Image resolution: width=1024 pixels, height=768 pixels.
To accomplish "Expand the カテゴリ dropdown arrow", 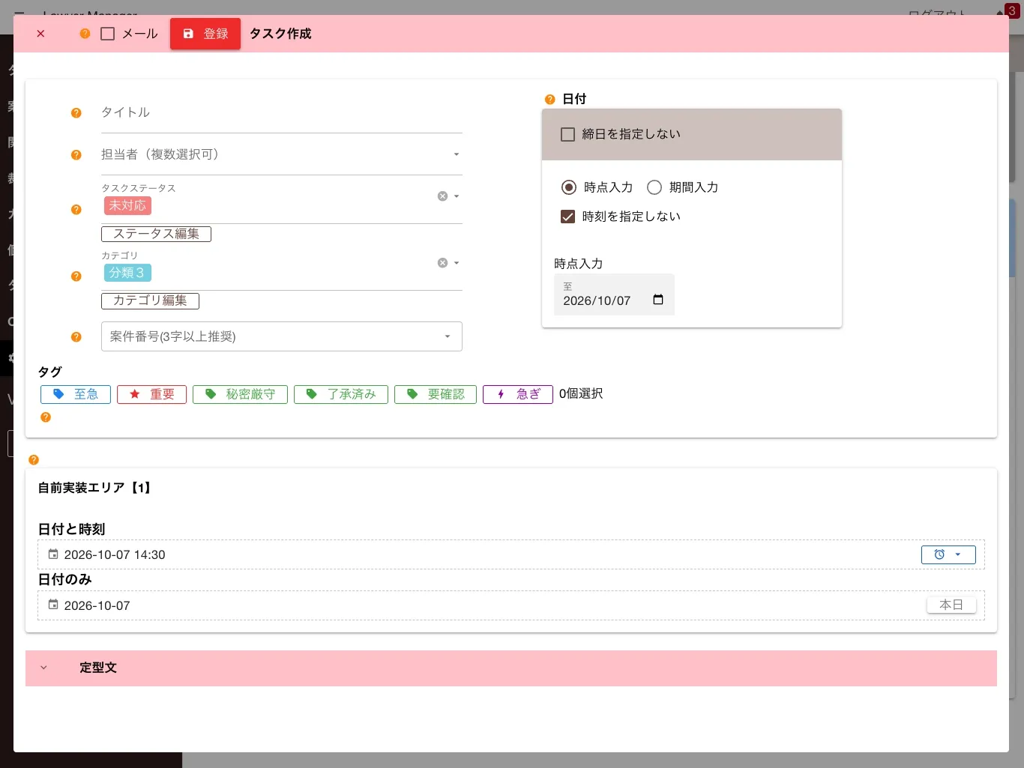I will [x=457, y=263].
